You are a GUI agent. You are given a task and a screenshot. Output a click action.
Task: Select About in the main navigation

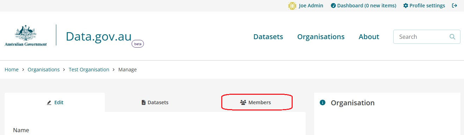click(369, 37)
